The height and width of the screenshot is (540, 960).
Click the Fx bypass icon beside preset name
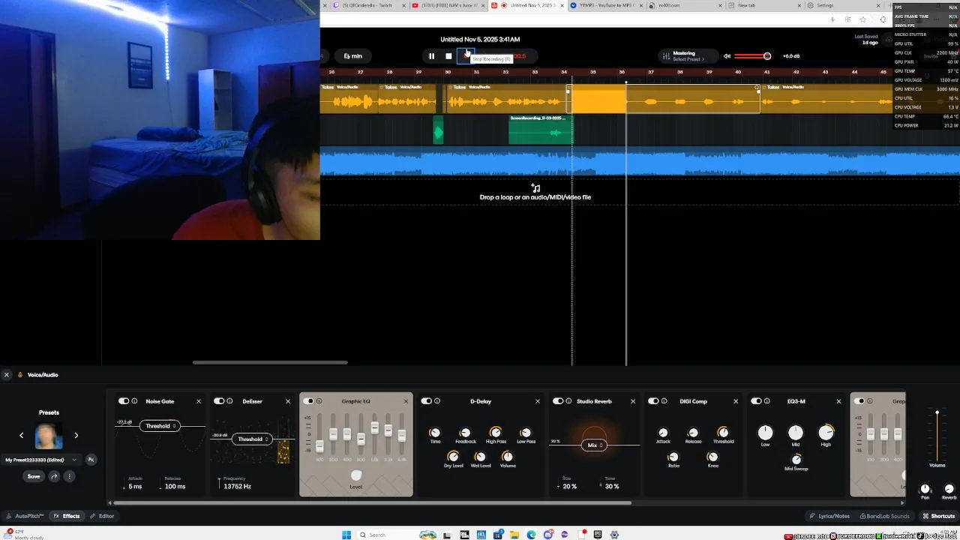(x=91, y=460)
